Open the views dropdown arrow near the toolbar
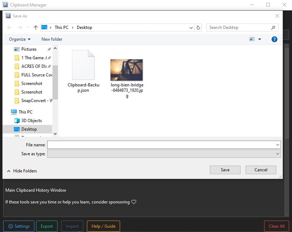292x232 pixels. [x=260, y=39]
